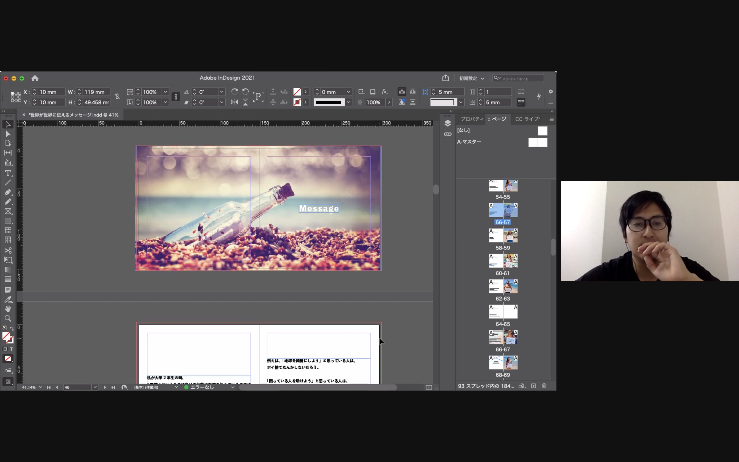Toggle constrain width and height proportions
Image resolution: width=739 pixels, height=462 pixels.
click(117, 97)
